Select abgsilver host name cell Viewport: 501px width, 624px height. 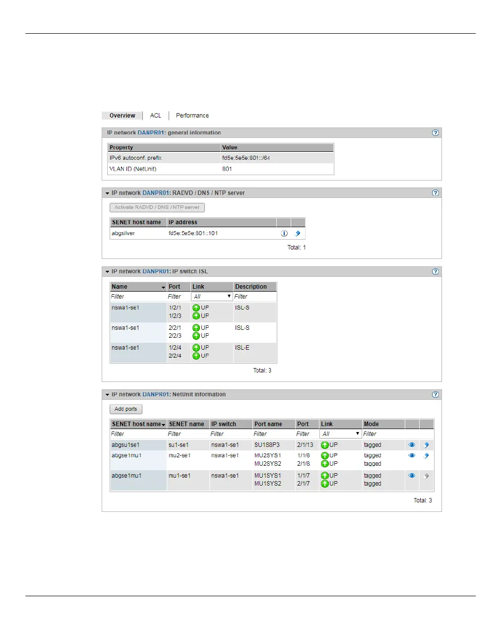[x=123, y=233]
